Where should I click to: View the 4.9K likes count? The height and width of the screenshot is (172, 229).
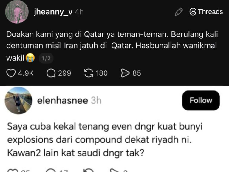(26, 73)
